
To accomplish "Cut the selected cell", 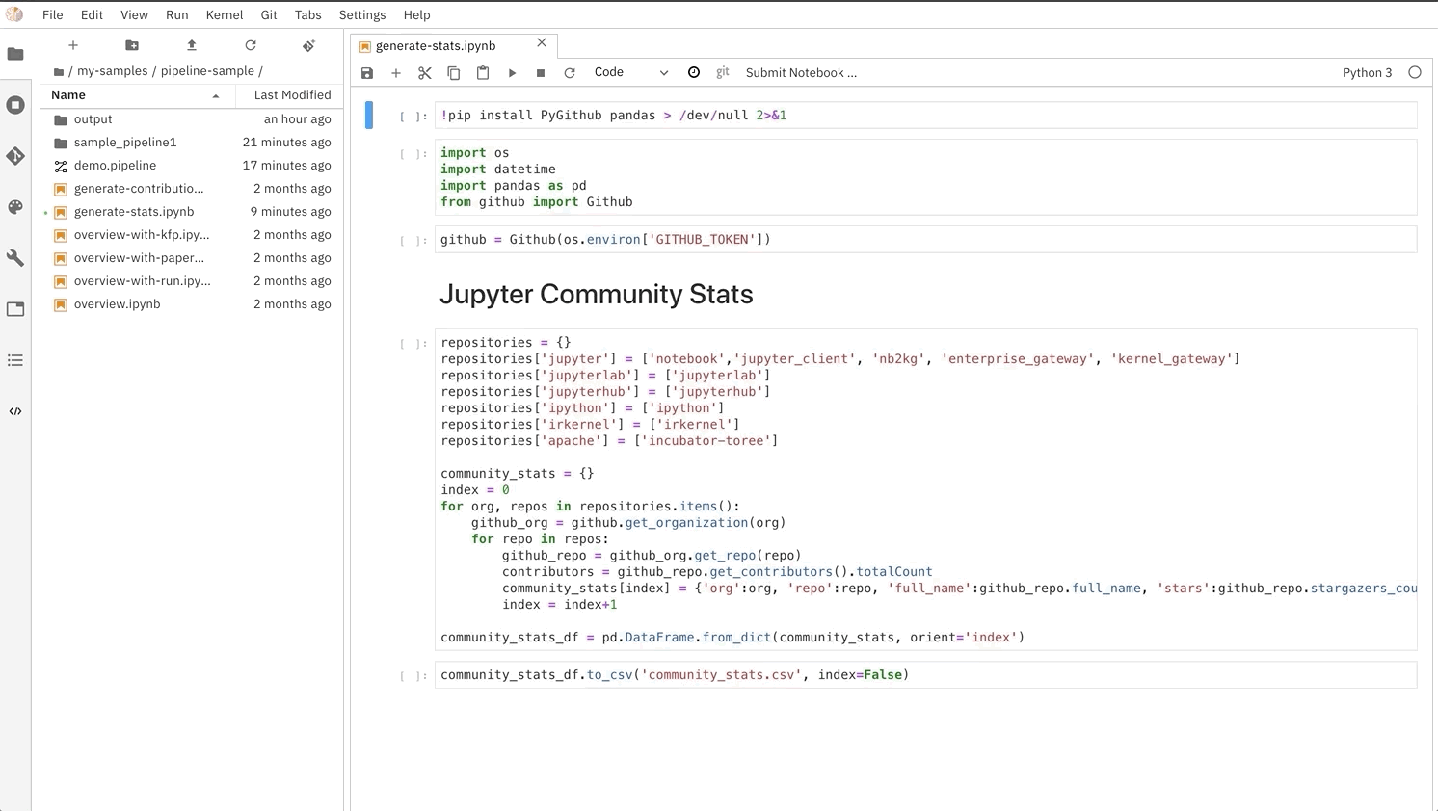I will pyautogui.click(x=425, y=73).
